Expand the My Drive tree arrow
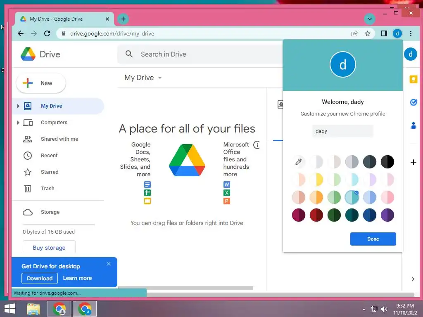 pos(18,106)
